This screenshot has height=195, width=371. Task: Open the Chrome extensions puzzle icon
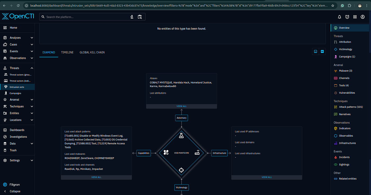point(349,5)
